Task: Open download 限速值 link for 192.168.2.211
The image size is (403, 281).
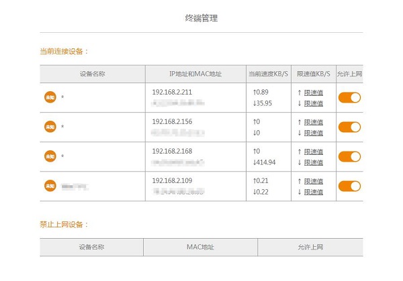Action: click(x=314, y=103)
